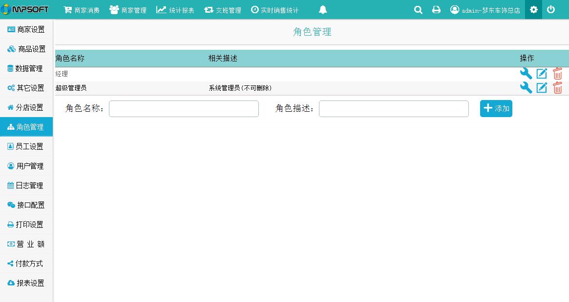
Task: Click the search magnifier icon in header
Action: [x=418, y=10]
